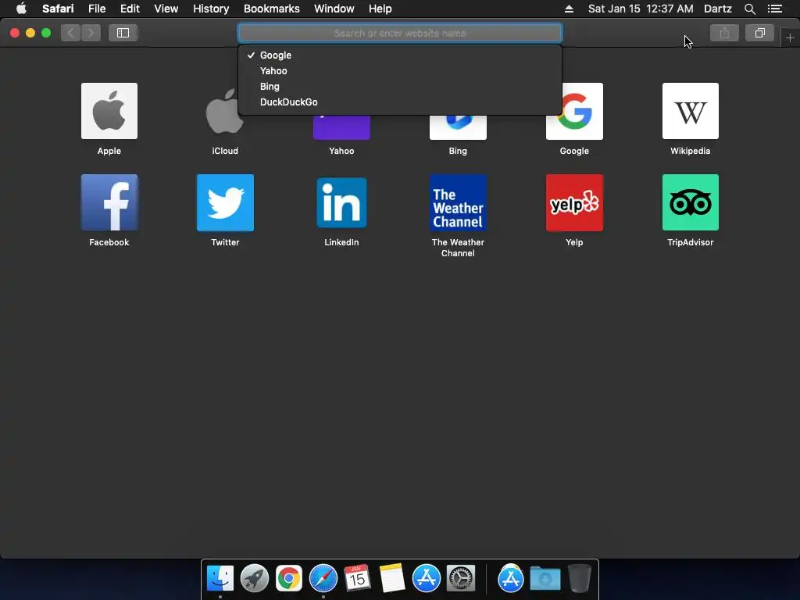Screen dimensions: 800x600
Task: Open the LinkedIn favorite tile
Action: pos(341,202)
